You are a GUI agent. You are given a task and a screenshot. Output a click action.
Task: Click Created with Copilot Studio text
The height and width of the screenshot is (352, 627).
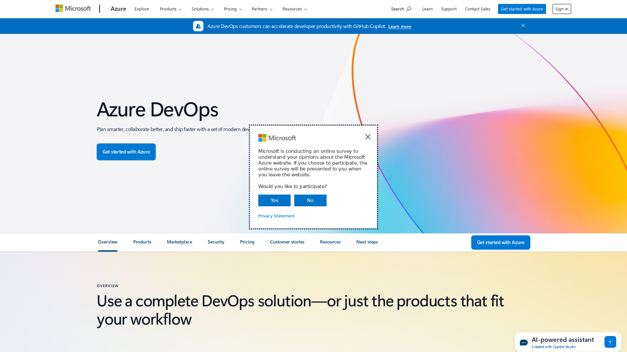pos(554,347)
